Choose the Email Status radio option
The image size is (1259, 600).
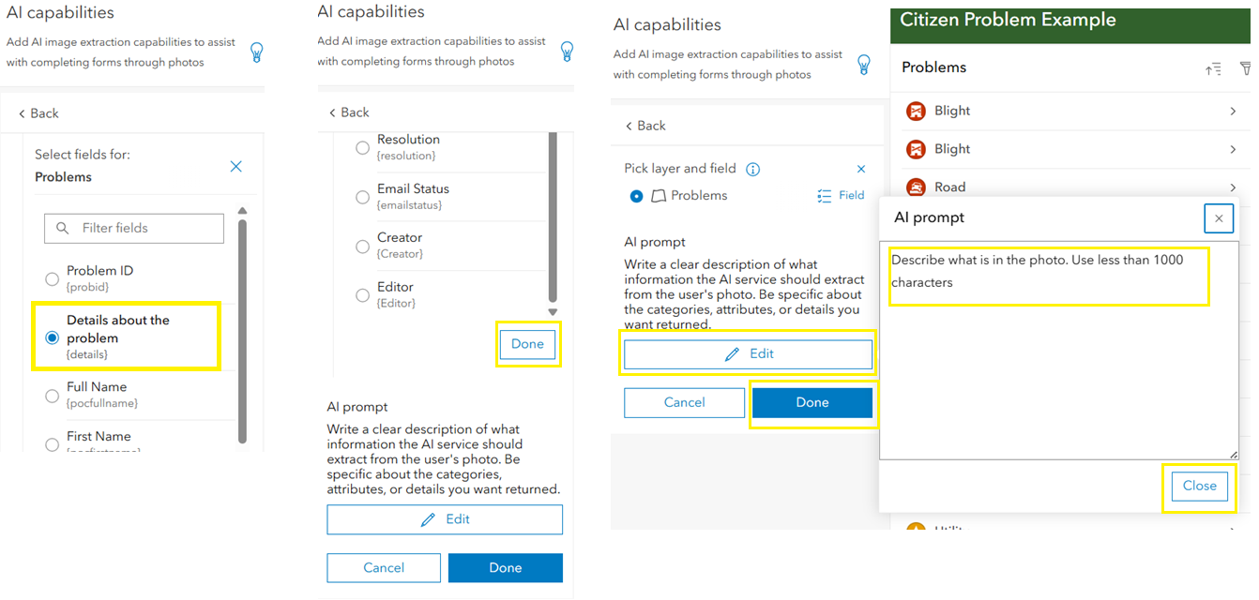(x=362, y=197)
